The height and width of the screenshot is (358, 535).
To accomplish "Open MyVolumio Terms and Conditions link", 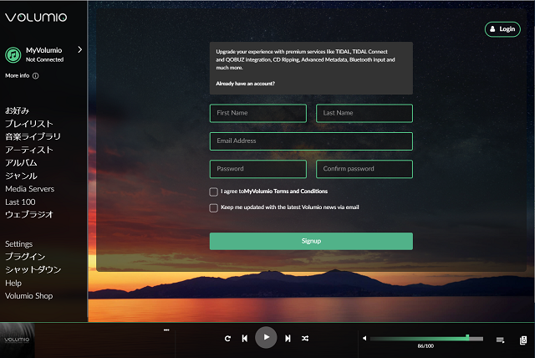I will 286,192.
